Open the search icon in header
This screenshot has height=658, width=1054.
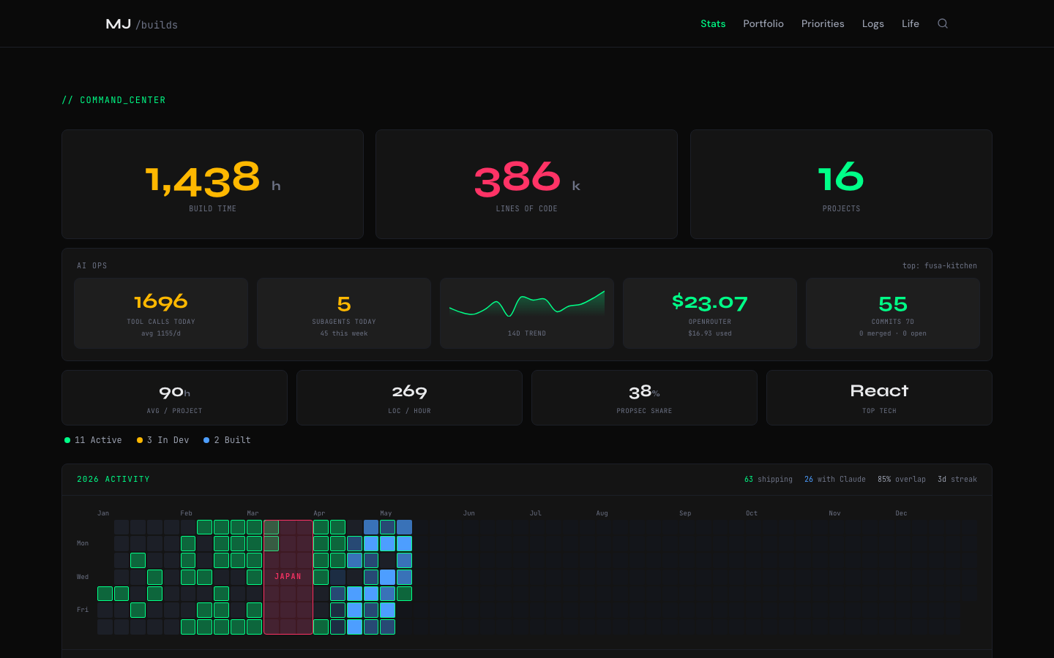pyautogui.click(x=943, y=23)
